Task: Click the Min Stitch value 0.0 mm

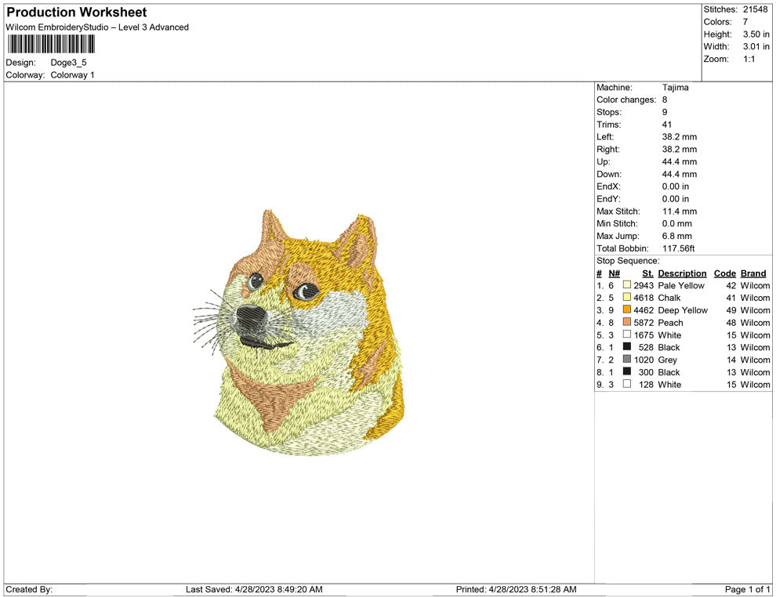Action: tap(677, 223)
